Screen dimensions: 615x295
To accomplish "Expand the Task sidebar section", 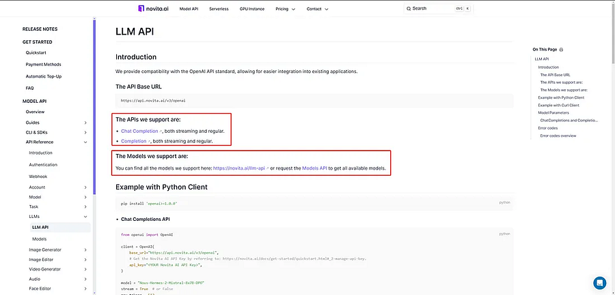I will pos(58,206).
